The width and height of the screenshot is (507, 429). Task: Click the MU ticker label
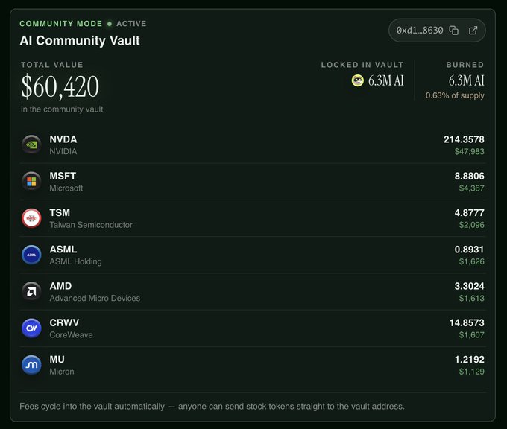pos(57,359)
